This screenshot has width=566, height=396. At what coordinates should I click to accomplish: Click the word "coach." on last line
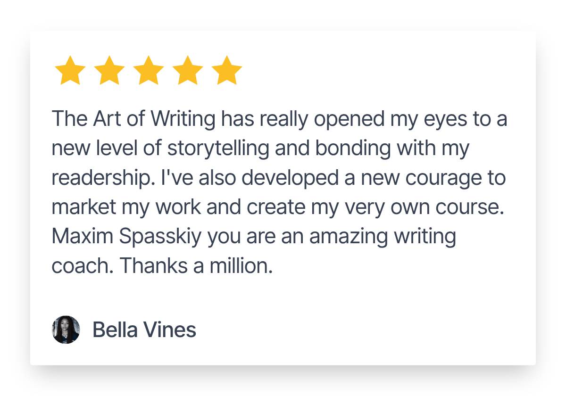point(82,266)
